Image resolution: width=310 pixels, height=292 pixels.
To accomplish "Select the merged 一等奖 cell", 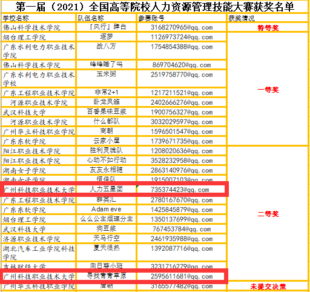I will (268, 89).
